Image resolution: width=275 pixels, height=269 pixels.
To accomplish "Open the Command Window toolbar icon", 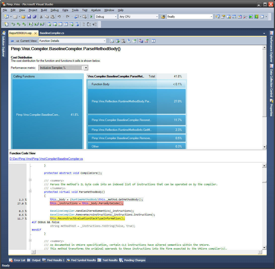I will click(x=262, y=17).
